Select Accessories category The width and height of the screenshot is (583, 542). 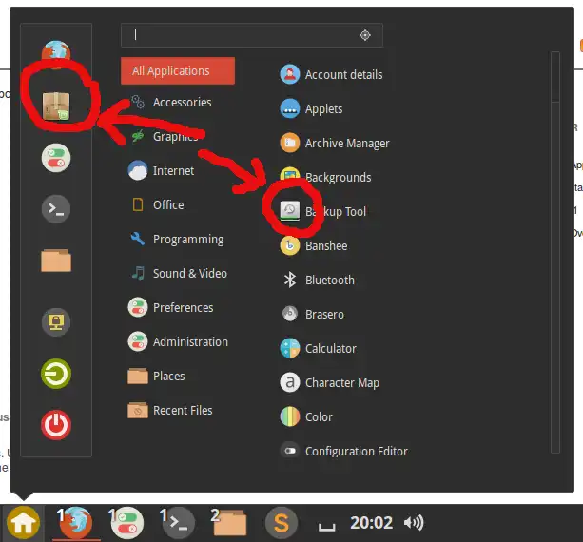(170, 103)
